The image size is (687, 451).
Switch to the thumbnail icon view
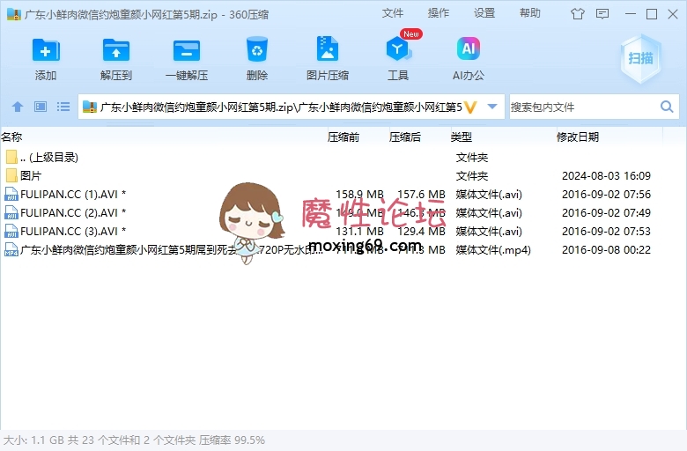tap(41, 107)
